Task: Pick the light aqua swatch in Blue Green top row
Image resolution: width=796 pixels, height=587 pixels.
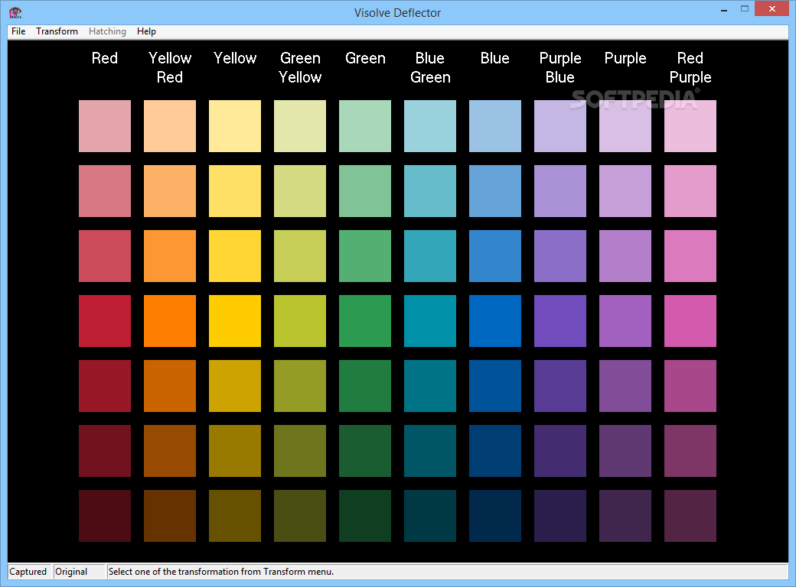Action: tap(430, 125)
